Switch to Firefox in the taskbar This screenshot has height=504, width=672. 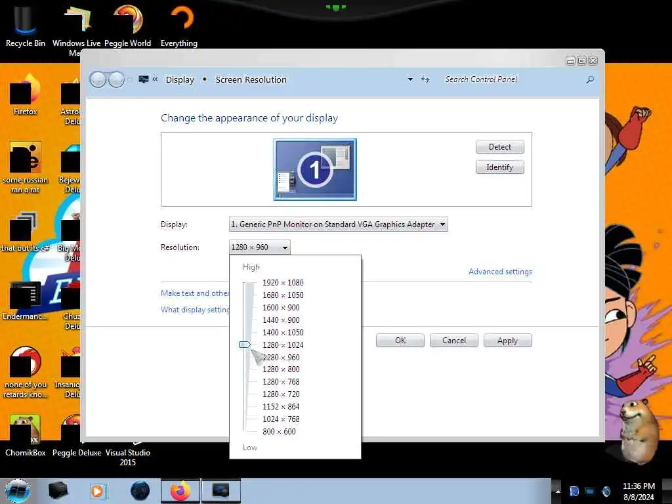[180, 491]
